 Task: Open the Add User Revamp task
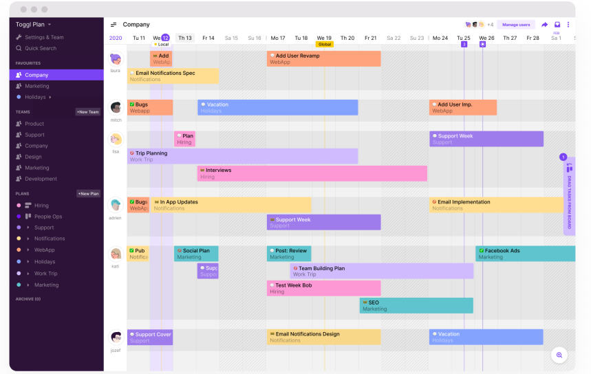point(324,58)
